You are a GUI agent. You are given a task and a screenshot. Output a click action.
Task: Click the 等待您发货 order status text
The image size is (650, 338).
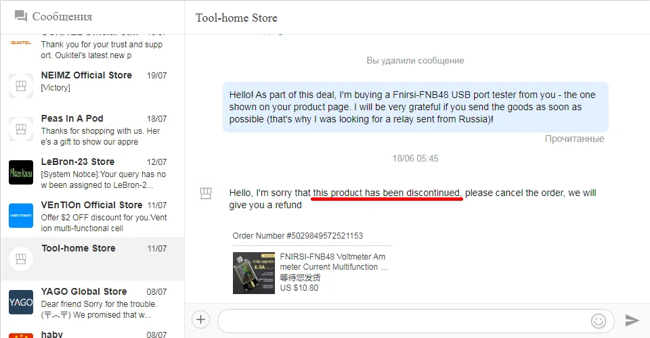pyautogui.click(x=300, y=278)
